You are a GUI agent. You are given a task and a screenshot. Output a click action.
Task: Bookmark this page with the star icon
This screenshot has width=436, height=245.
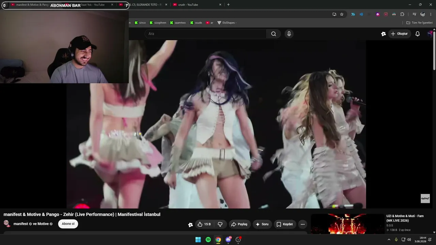pos(342,14)
